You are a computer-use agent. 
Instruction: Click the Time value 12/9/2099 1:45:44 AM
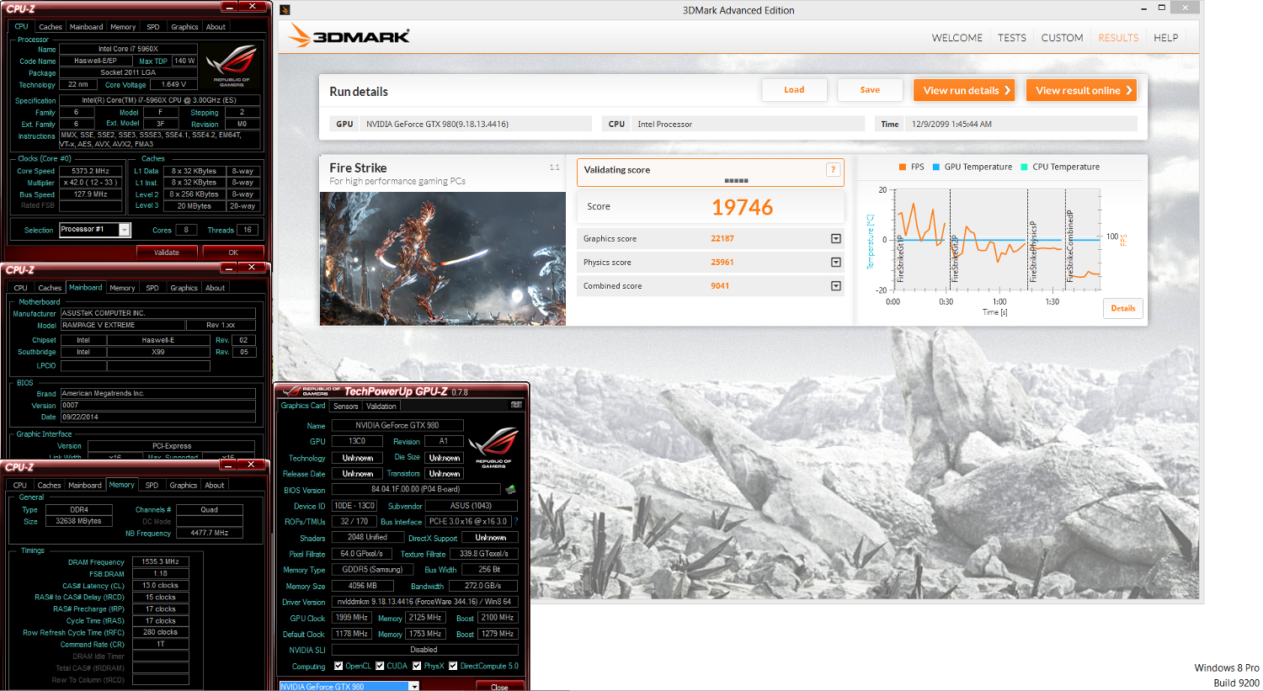click(952, 124)
